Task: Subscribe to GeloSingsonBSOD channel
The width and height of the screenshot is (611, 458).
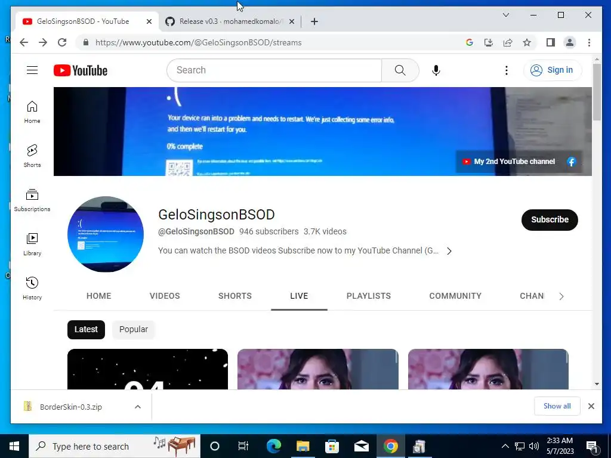Action: [550, 219]
